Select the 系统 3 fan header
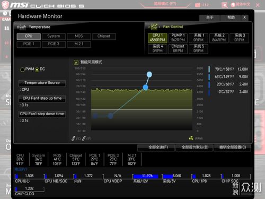 tap(240, 38)
